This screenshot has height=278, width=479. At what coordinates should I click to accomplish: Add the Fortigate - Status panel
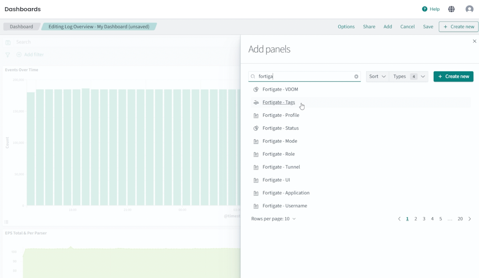[281, 128]
